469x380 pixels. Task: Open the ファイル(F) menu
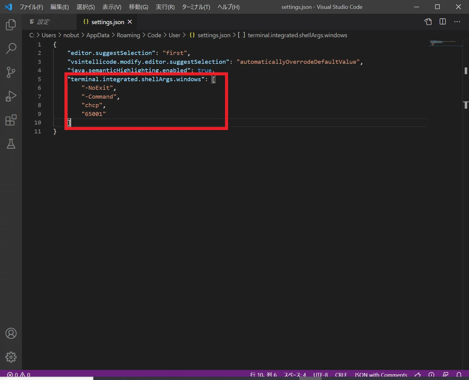31,7
